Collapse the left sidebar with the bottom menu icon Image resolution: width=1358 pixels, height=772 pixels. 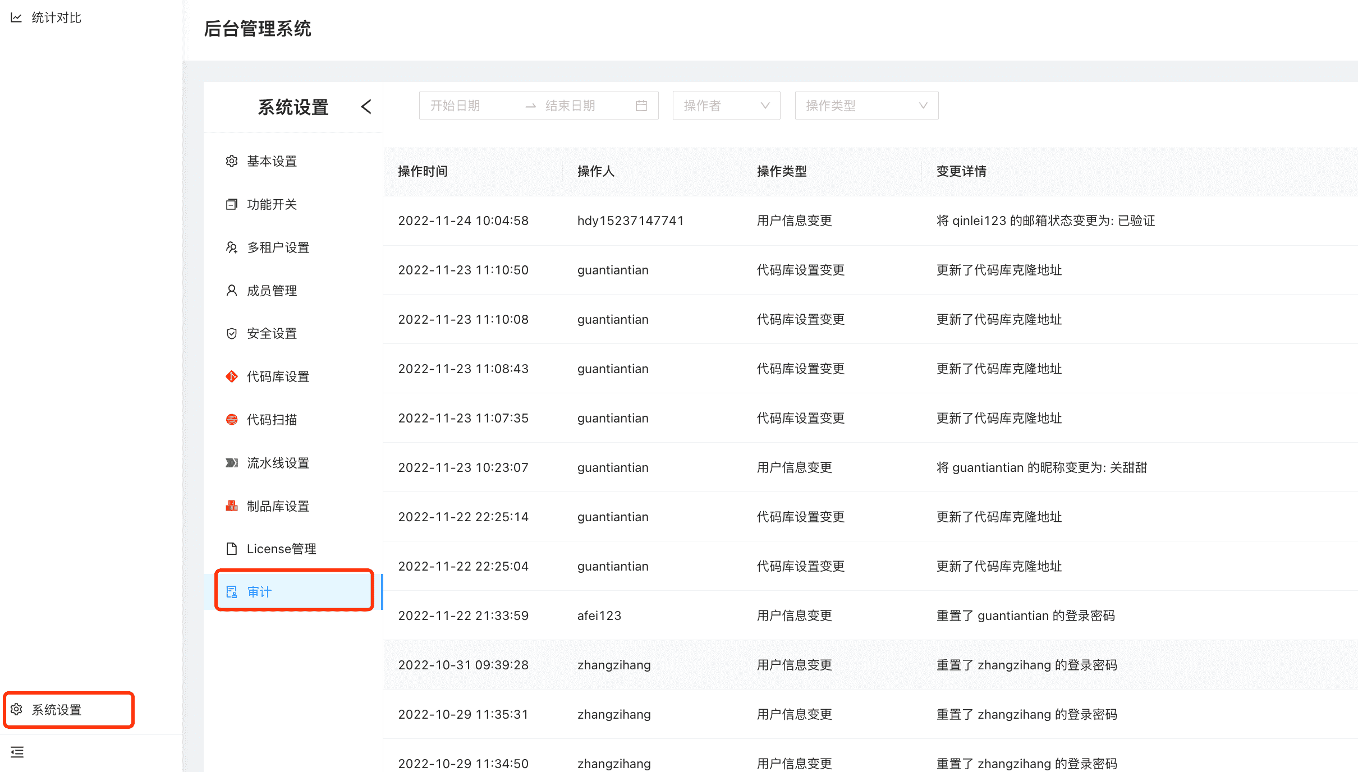point(17,752)
